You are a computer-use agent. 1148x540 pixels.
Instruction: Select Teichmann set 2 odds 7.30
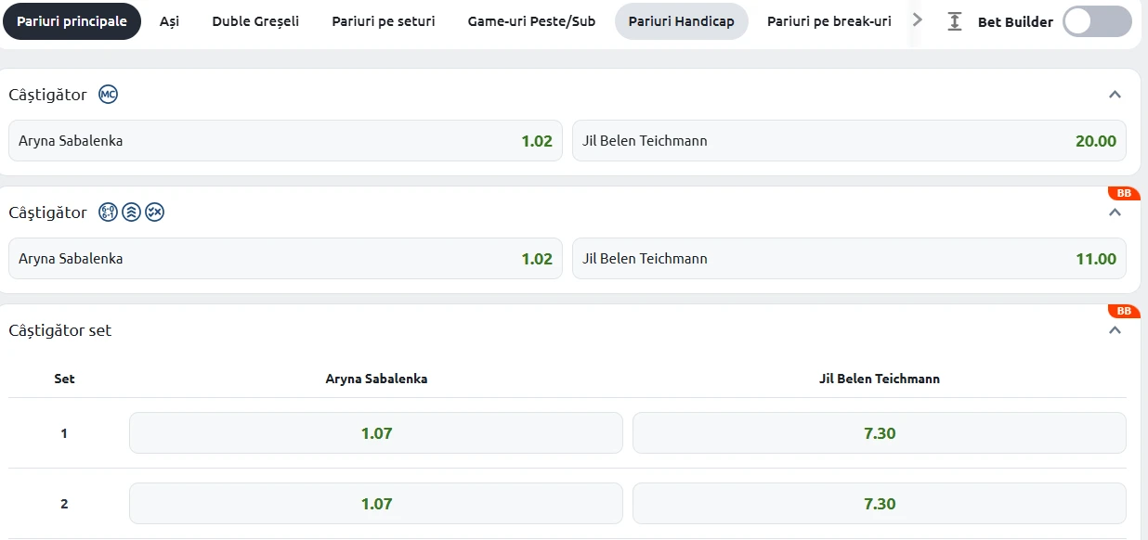click(x=880, y=504)
